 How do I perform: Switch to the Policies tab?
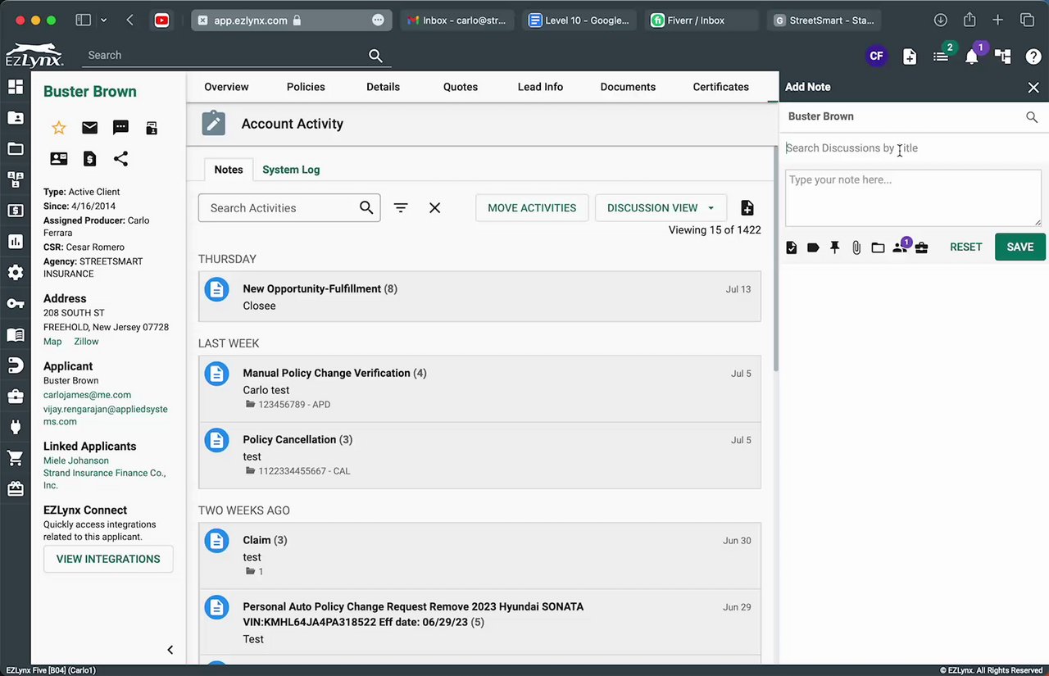point(306,87)
